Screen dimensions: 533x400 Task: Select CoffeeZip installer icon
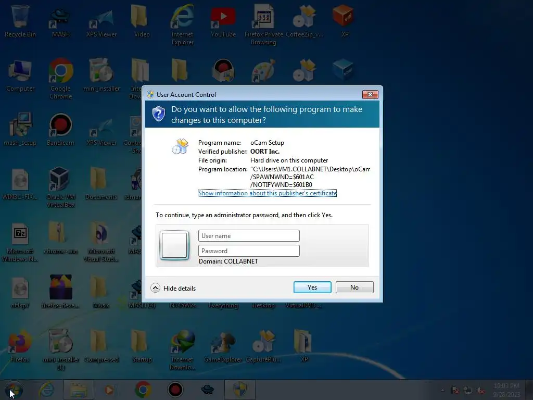coord(304,21)
